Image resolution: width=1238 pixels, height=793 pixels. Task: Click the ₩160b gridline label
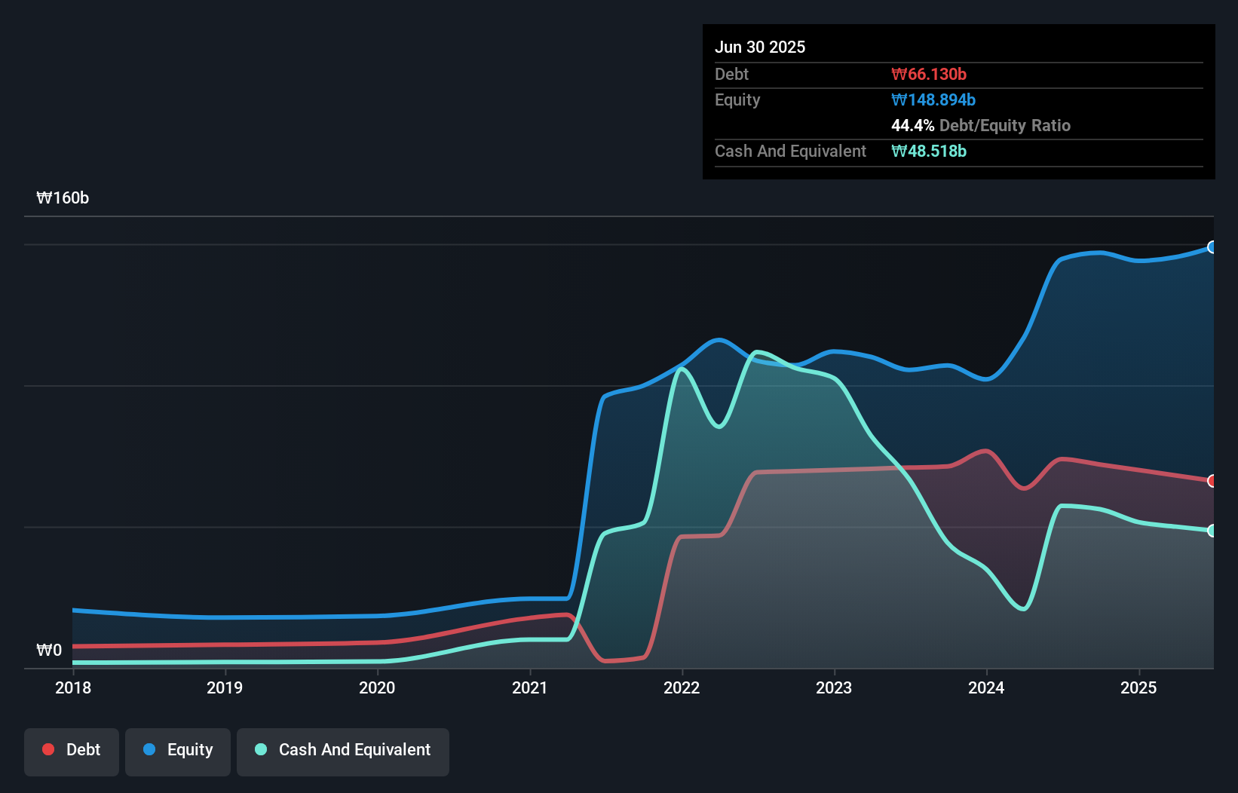point(63,198)
